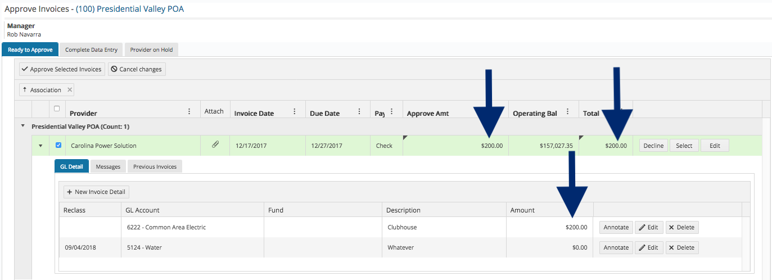
Task: Annotate the Common Area Electric line
Action: (616, 228)
